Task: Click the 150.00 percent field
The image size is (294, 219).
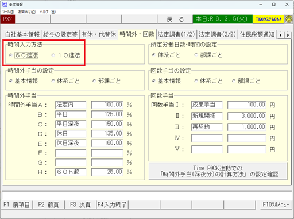Action: coord(107,124)
